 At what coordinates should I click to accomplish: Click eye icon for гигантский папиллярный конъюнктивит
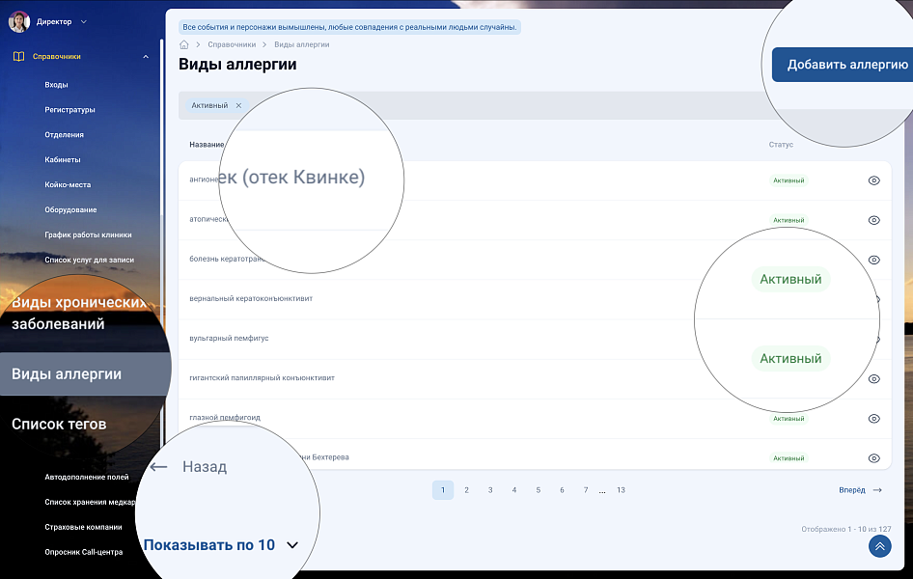point(873,379)
